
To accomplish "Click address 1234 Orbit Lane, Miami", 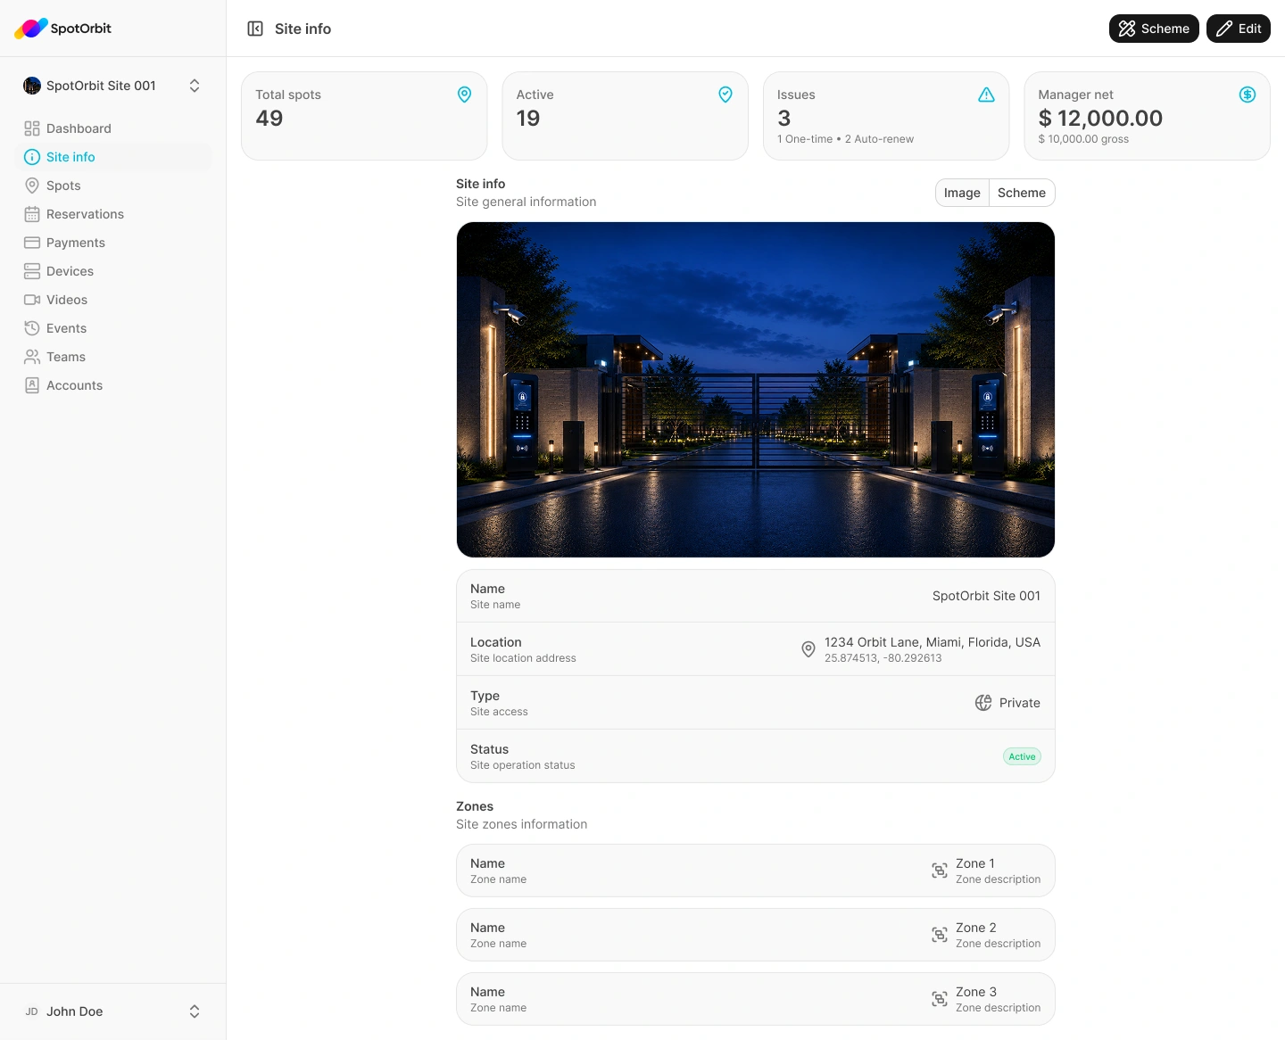I will click(933, 642).
